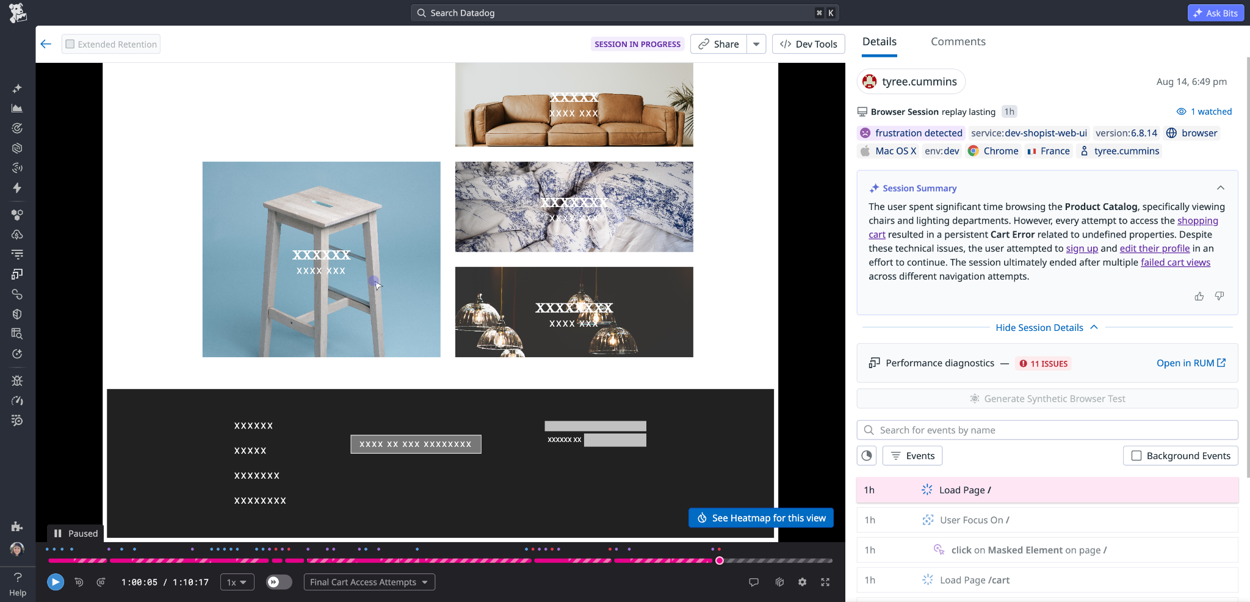
Task: Collapse the Session Summary chevron
Action: (1221, 188)
